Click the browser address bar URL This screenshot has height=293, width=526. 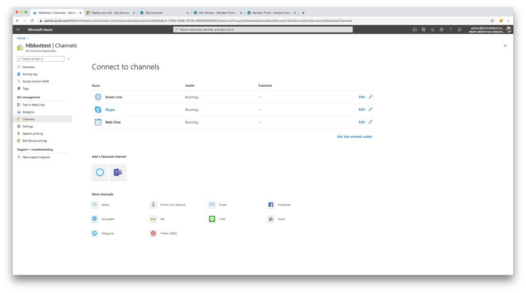[198, 21]
